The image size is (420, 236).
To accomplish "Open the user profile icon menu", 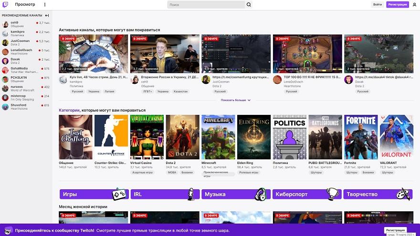I will point(414,5).
